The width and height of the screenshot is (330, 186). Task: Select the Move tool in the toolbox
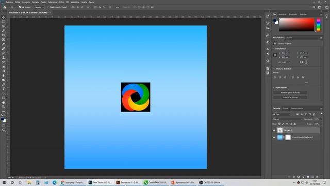[x=4, y=17]
